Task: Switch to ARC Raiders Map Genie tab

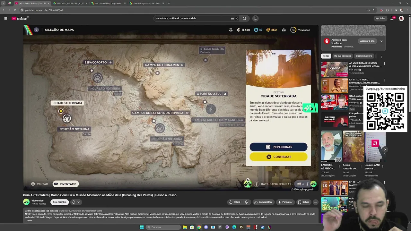Action: click(x=108, y=3)
